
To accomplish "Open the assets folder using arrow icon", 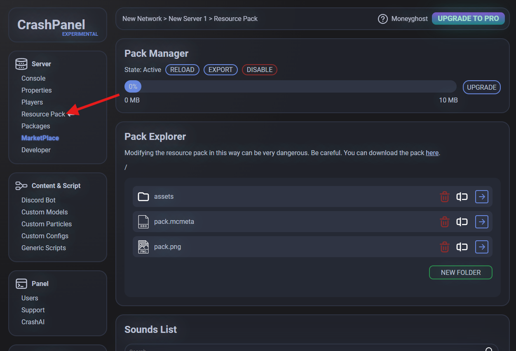I will pyautogui.click(x=481, y=197).
